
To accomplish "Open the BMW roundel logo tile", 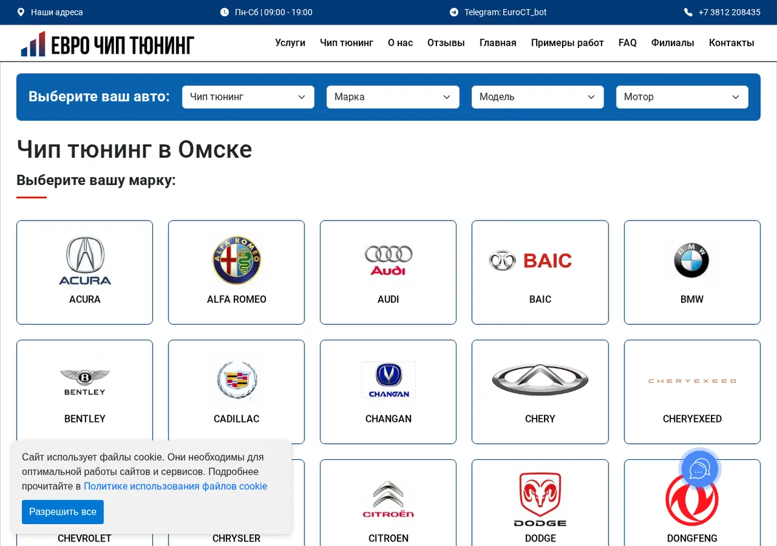I will [x=692, y=261].
